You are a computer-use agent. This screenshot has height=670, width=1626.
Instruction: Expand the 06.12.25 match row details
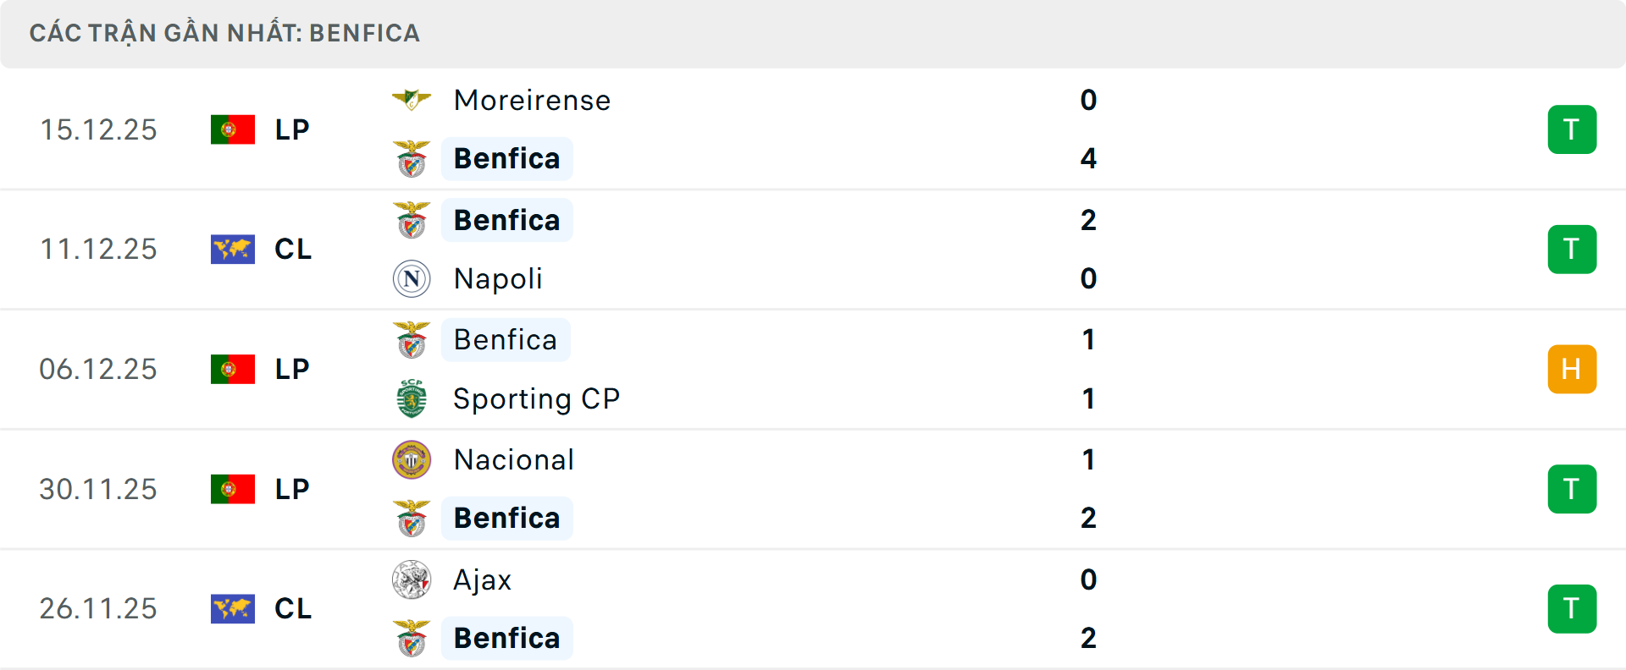(x=813, y=369)
